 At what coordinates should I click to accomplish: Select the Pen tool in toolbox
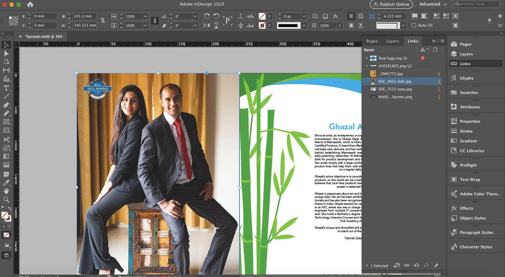coord(6,105)
